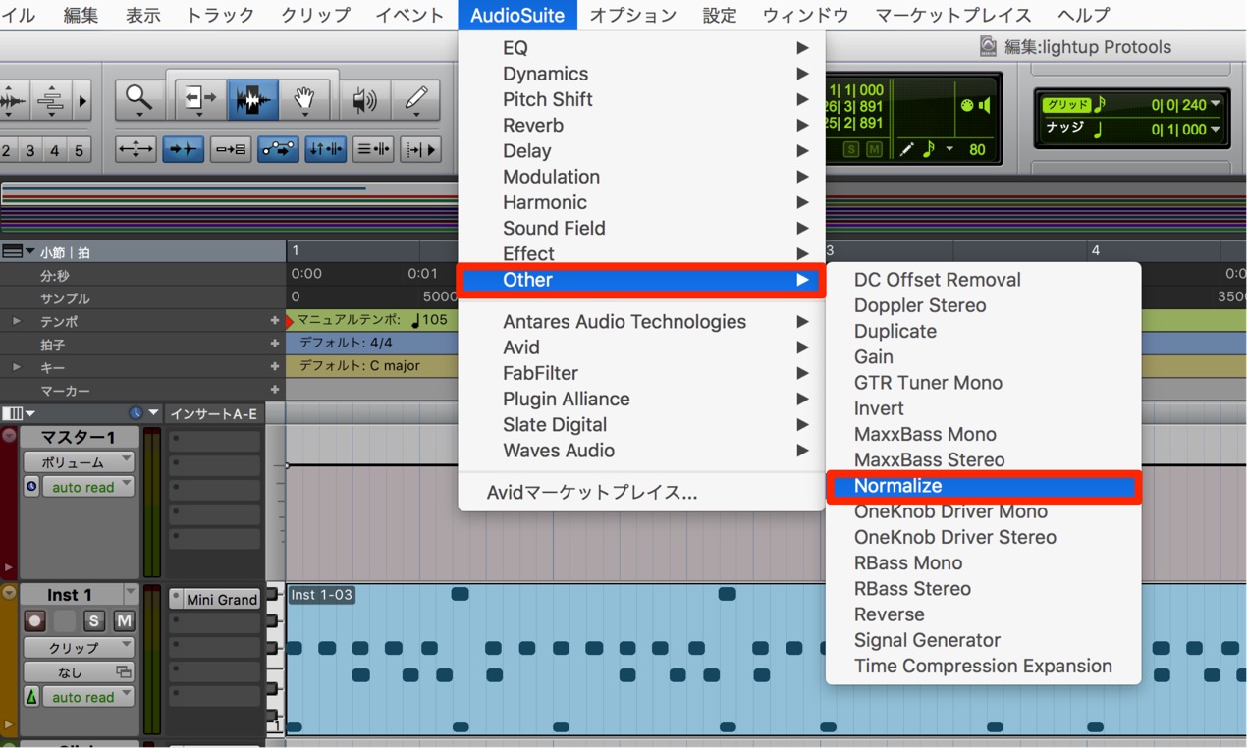Add meter change with 拍子 plus button

tap(274, 345)
